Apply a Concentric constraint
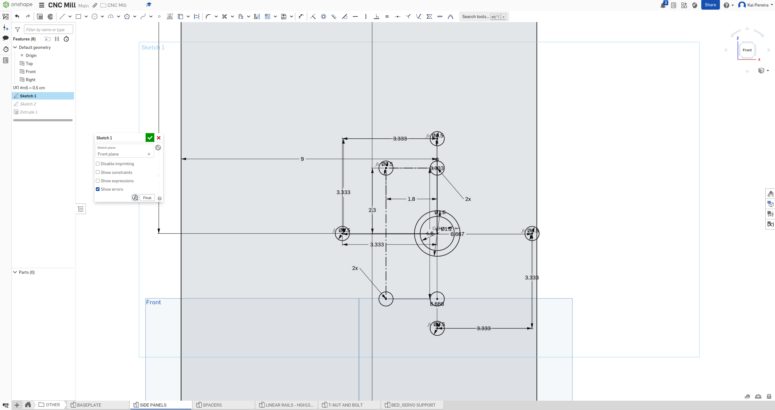The height and width of the screenshot is (410, 775). click(x=323, y=16)
